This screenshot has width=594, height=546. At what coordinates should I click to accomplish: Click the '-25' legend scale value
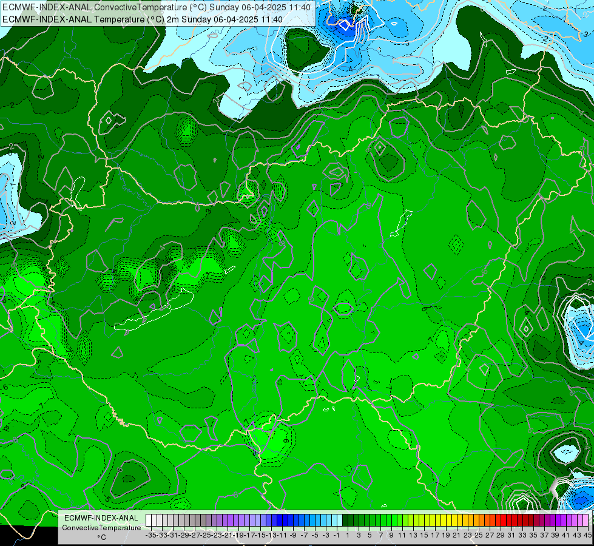pos(206,536)
